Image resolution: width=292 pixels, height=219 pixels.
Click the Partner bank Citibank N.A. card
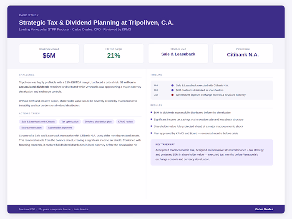click(x=243, y=53)
